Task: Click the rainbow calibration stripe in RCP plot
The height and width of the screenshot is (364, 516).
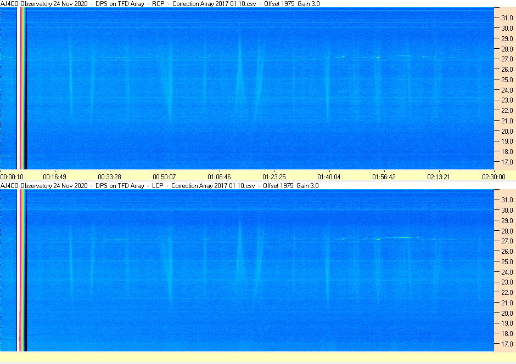Action: point(22,88)
